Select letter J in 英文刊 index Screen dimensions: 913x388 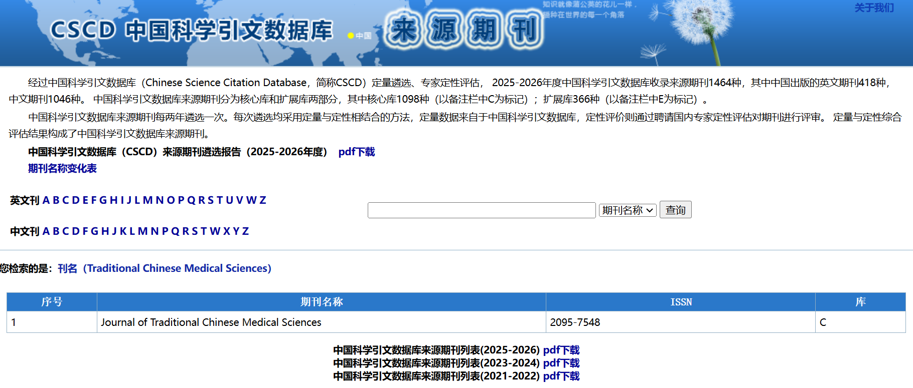[x=129, y=200]
